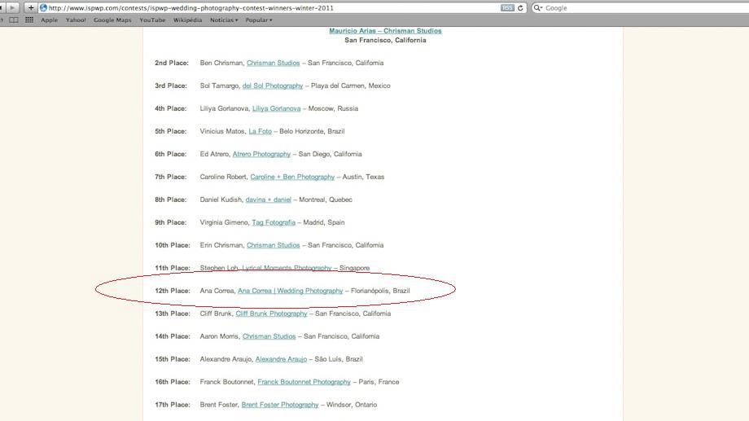Open the Atrero Photography link
The height and width of the screenshot is (421, 749).
tap(262, 154)
